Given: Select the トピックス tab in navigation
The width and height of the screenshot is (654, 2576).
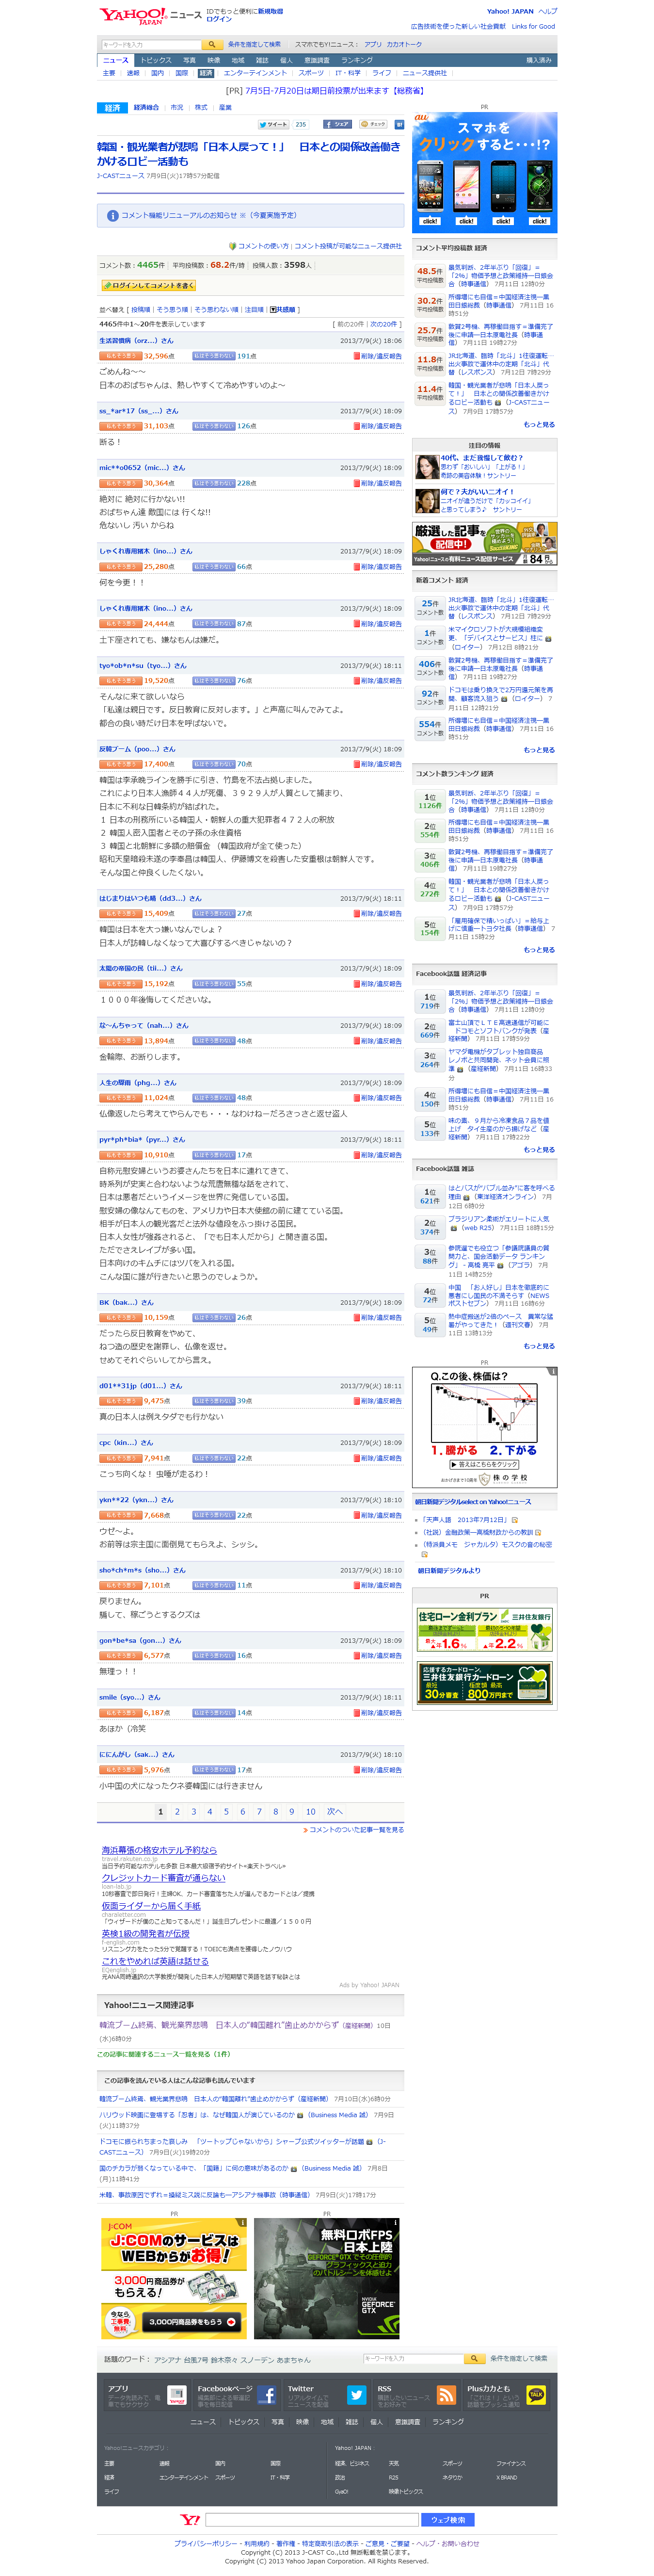Looking at the screenshot, I should point(155,60).
